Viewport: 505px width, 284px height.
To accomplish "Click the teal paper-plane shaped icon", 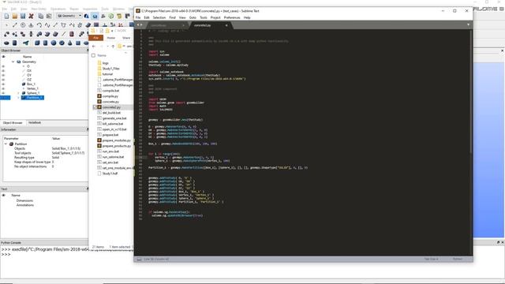I will pyautogui.click(x=26, y=43).
